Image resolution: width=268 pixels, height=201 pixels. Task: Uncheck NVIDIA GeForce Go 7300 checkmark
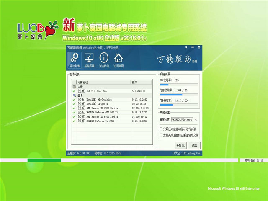tap(74, 121)
